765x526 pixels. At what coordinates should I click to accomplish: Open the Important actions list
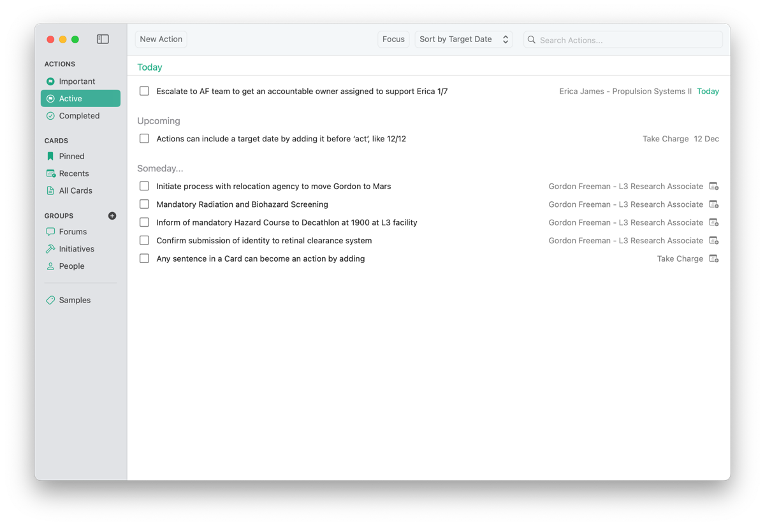(x=80, y=82)
